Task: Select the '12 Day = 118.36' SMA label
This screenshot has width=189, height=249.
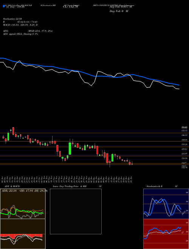Action: tap(15, 7)
